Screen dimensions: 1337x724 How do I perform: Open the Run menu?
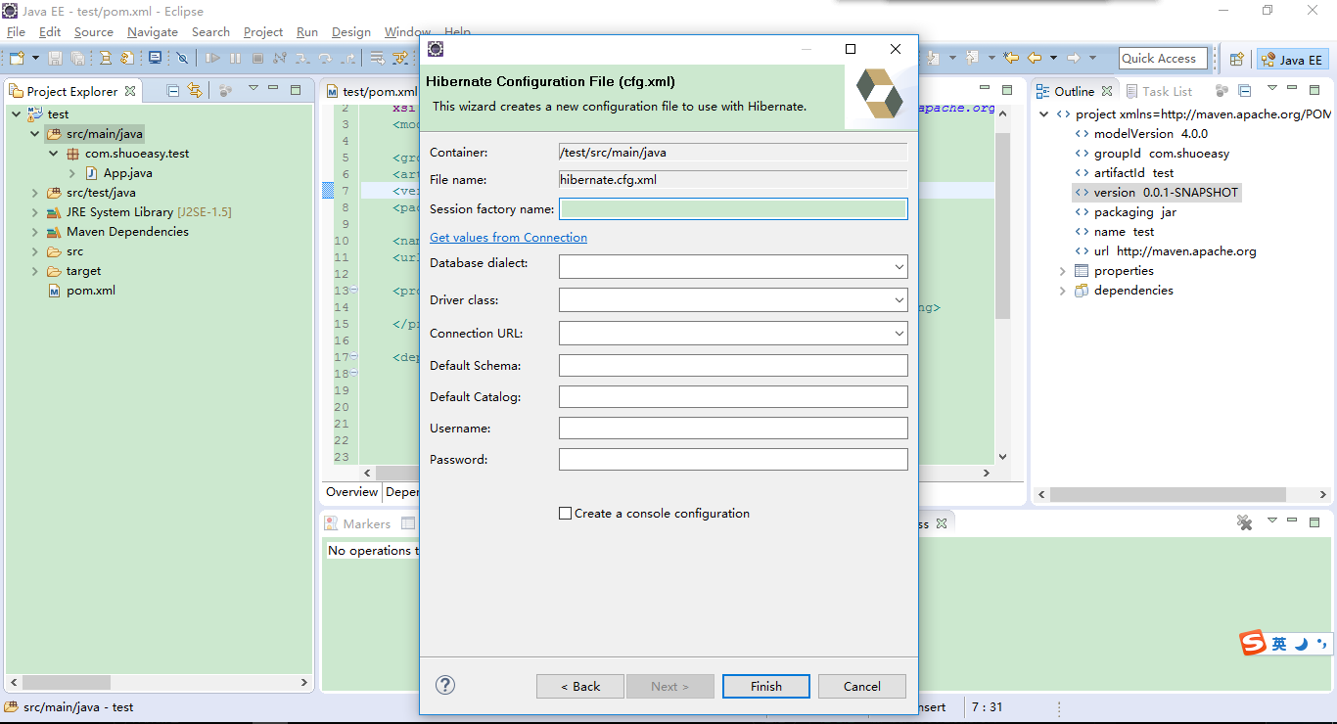click(307, 31)
